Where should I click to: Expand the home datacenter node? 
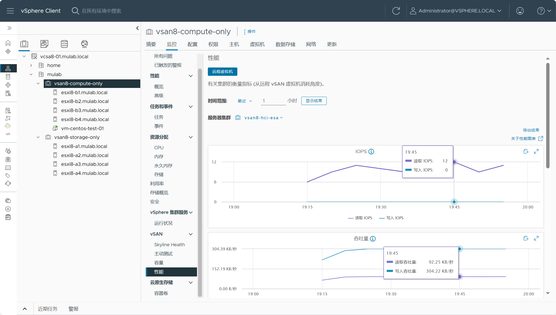[x=31, y=65]
